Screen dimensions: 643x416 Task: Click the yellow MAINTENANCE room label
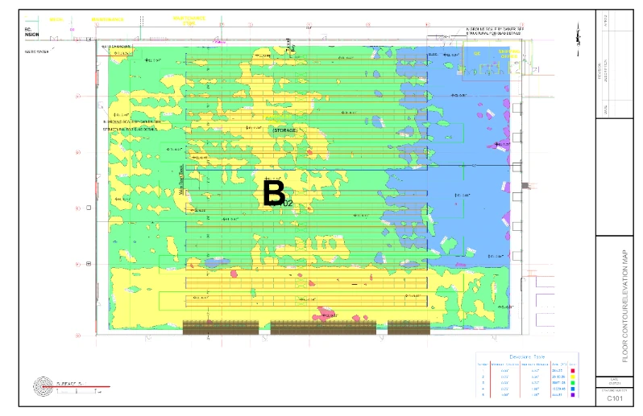click(x=107, y=19)
